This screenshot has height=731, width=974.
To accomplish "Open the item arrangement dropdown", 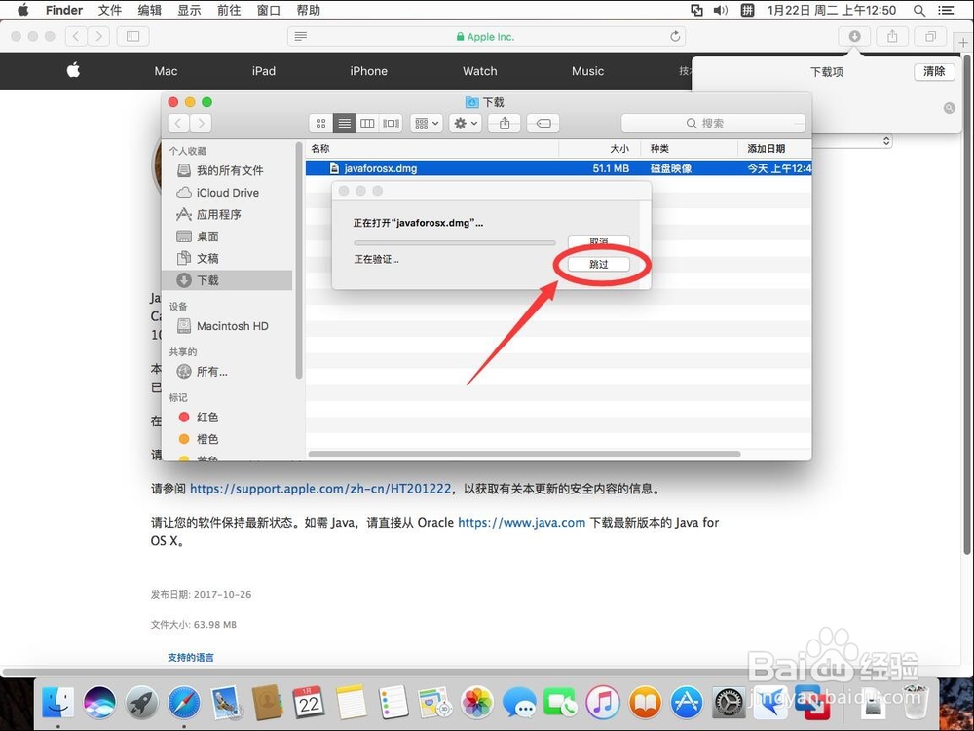I will 426,123.
